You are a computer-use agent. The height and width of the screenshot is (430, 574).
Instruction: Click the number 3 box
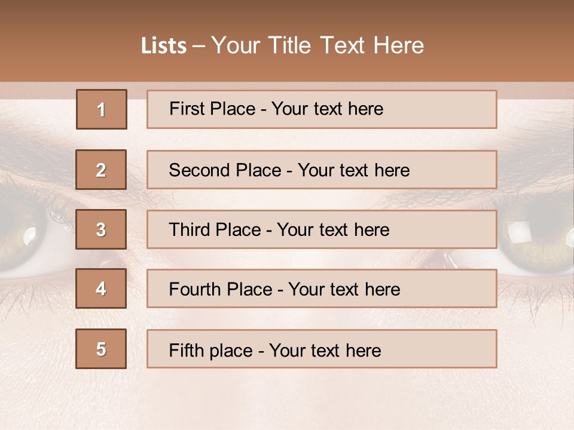pyautogui.click(x=101, y=229)
